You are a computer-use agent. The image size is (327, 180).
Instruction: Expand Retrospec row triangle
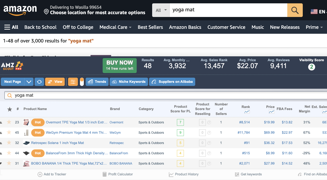coord(1,143)
